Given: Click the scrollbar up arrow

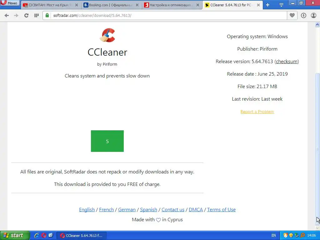Looking at the screenshot, I should tap(317, 25).
